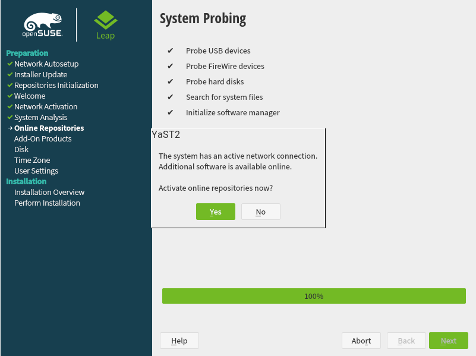
Task: Click Probe hard disks label
Action: pos(215,81)
